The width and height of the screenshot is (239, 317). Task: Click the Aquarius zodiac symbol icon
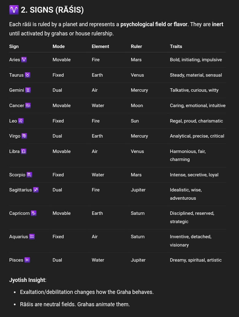(32, 237)
